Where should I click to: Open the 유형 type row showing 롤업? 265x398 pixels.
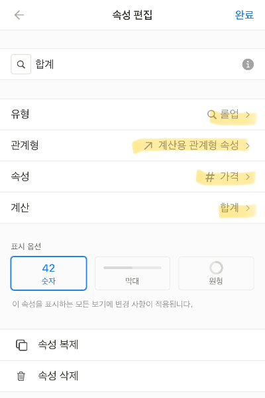[x=132, y=114]
